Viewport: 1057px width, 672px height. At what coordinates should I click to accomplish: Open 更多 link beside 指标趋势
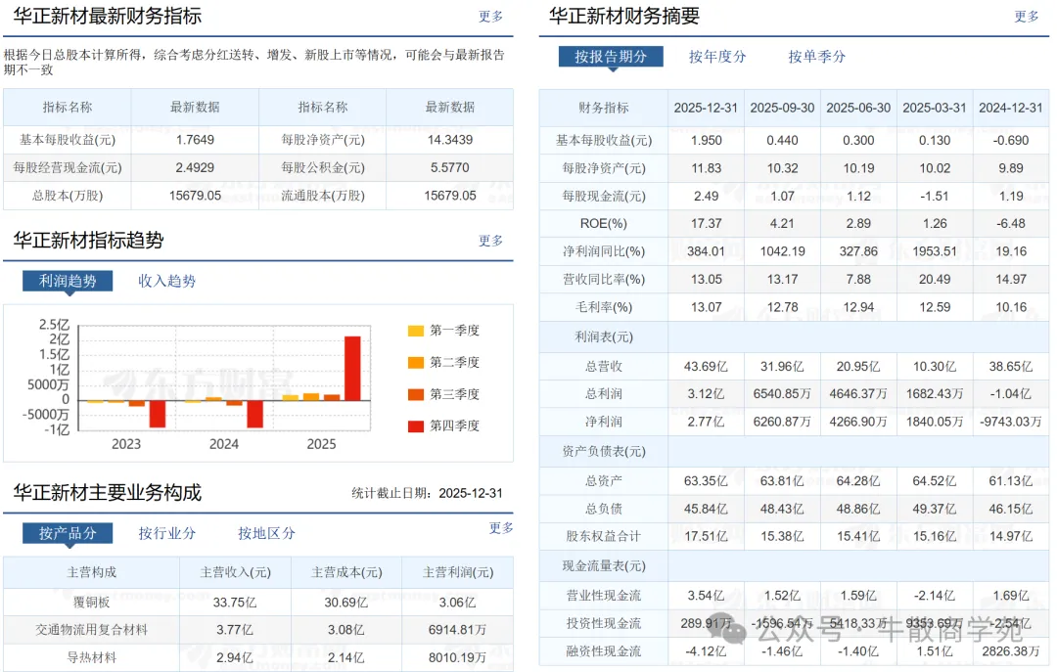(490, 241)
